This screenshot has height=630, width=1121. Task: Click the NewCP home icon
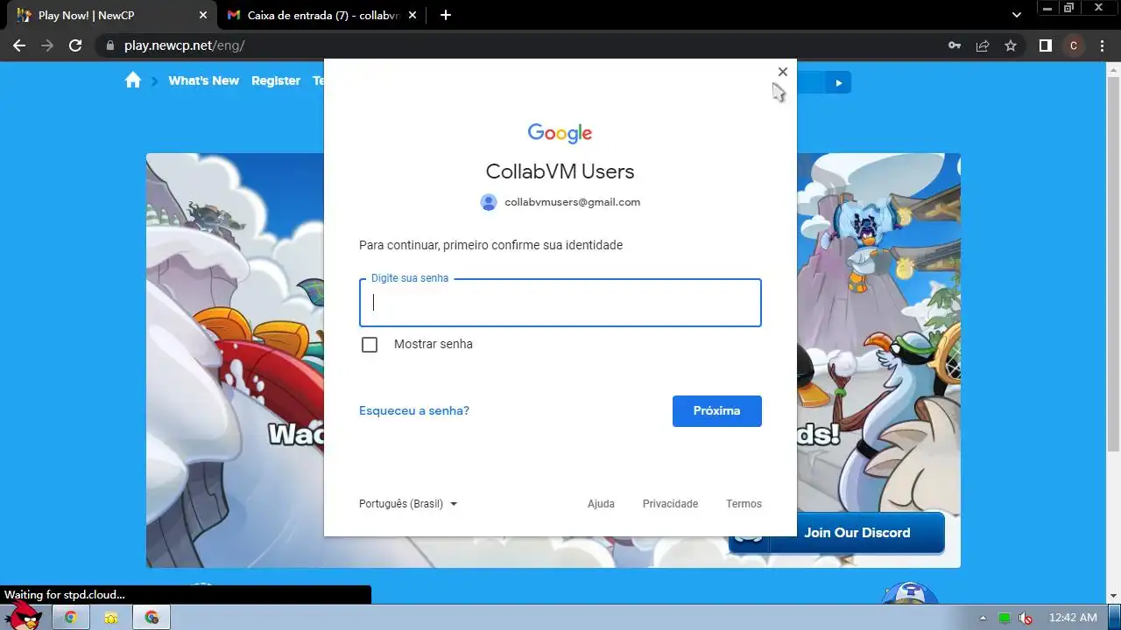pyautogui.click(x=133, y=80)
